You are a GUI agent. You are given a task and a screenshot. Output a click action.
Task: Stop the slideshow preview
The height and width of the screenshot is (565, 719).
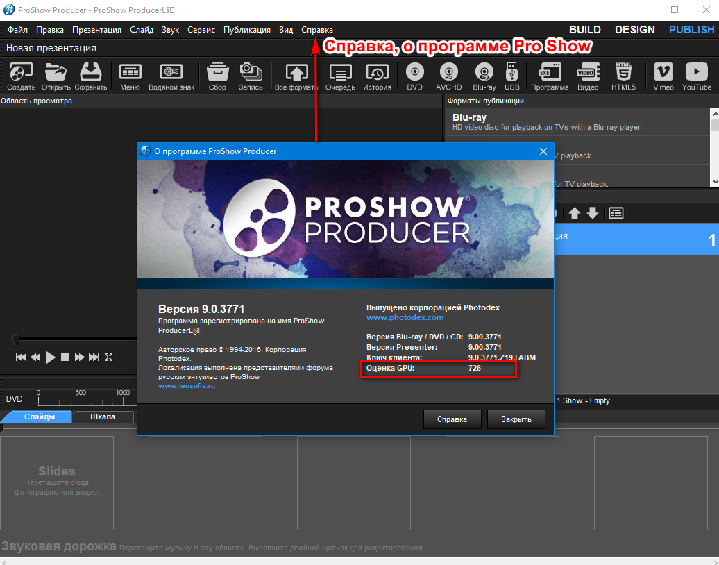65,357
